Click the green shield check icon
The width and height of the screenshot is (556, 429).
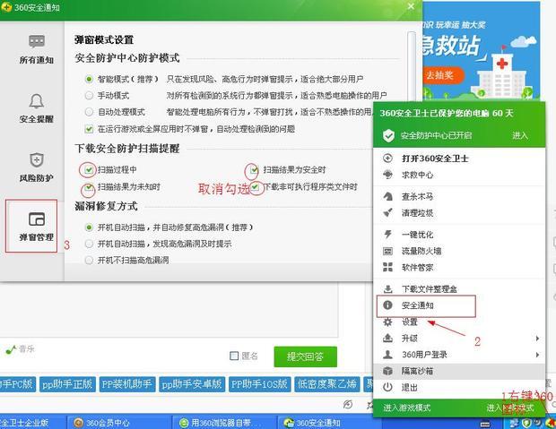pos(388,135)
